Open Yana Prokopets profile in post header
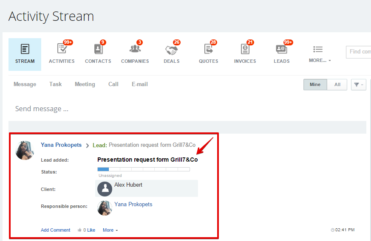This screenshot has width=371, height=241. pyautogui.click(x=61, y=145)
